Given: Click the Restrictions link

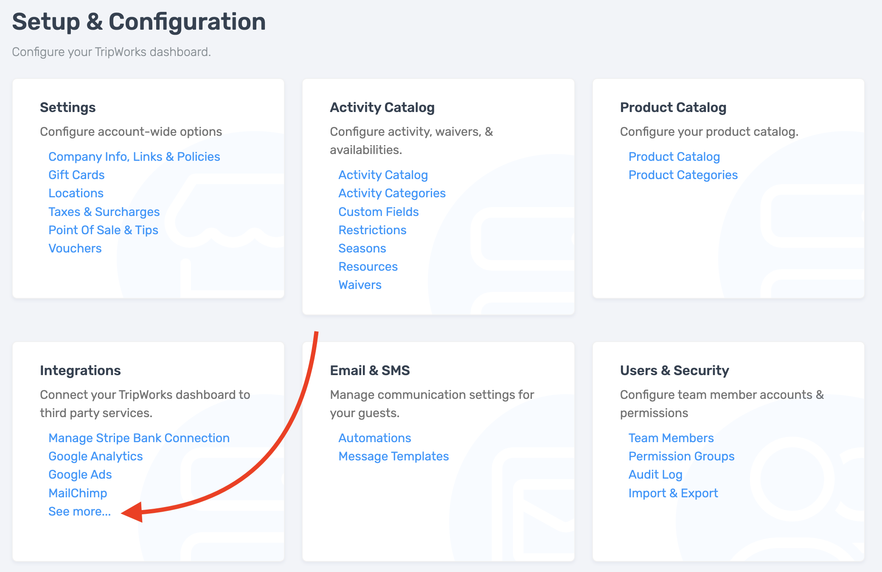Looking at the screenshot, I should pos(372,230).
